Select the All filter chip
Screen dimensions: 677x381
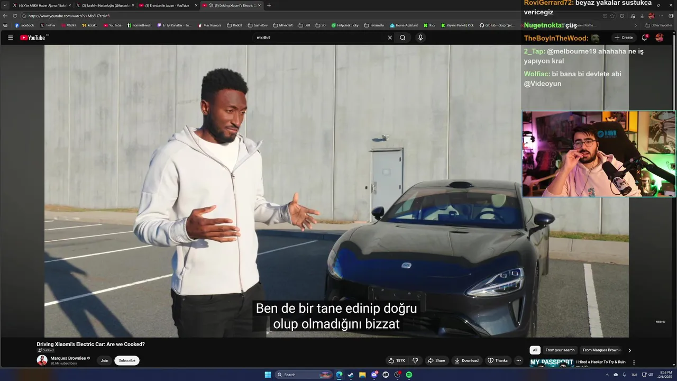click(535, 350)
